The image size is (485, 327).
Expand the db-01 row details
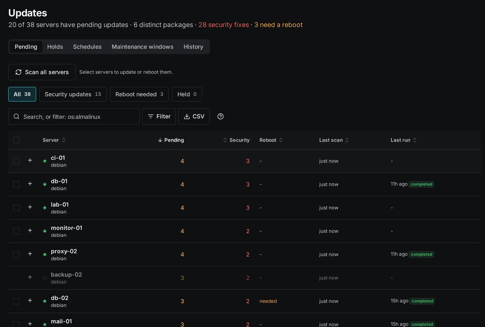point(30,184)
